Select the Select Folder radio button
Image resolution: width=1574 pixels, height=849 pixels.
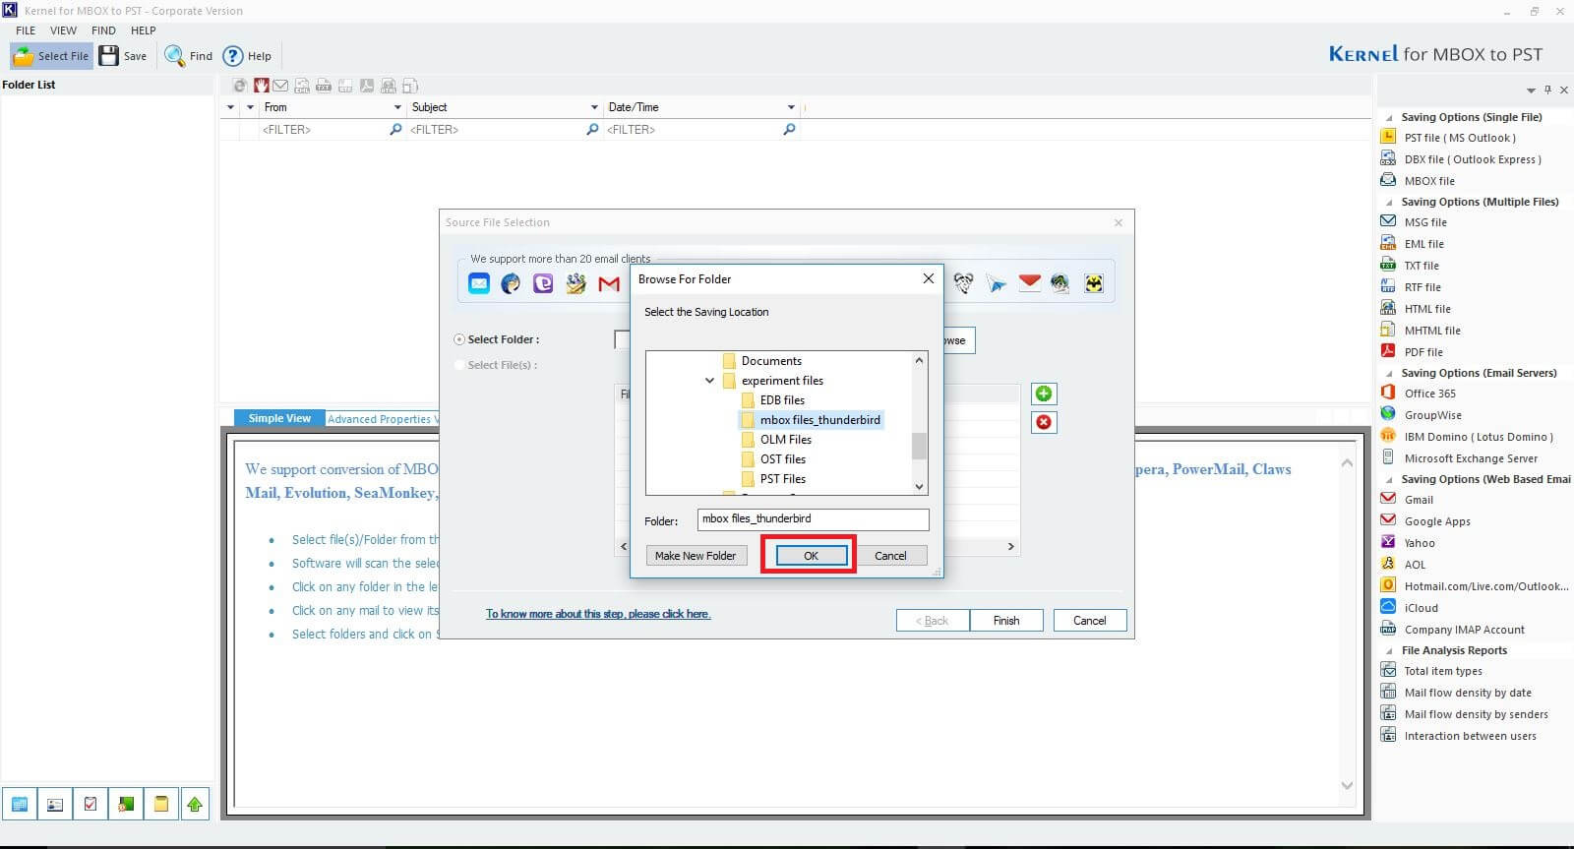[x=459, y=339]
